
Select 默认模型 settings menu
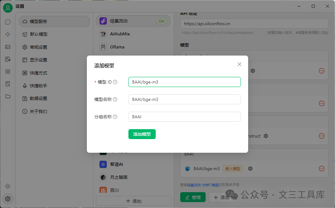[x=55, y=34]
